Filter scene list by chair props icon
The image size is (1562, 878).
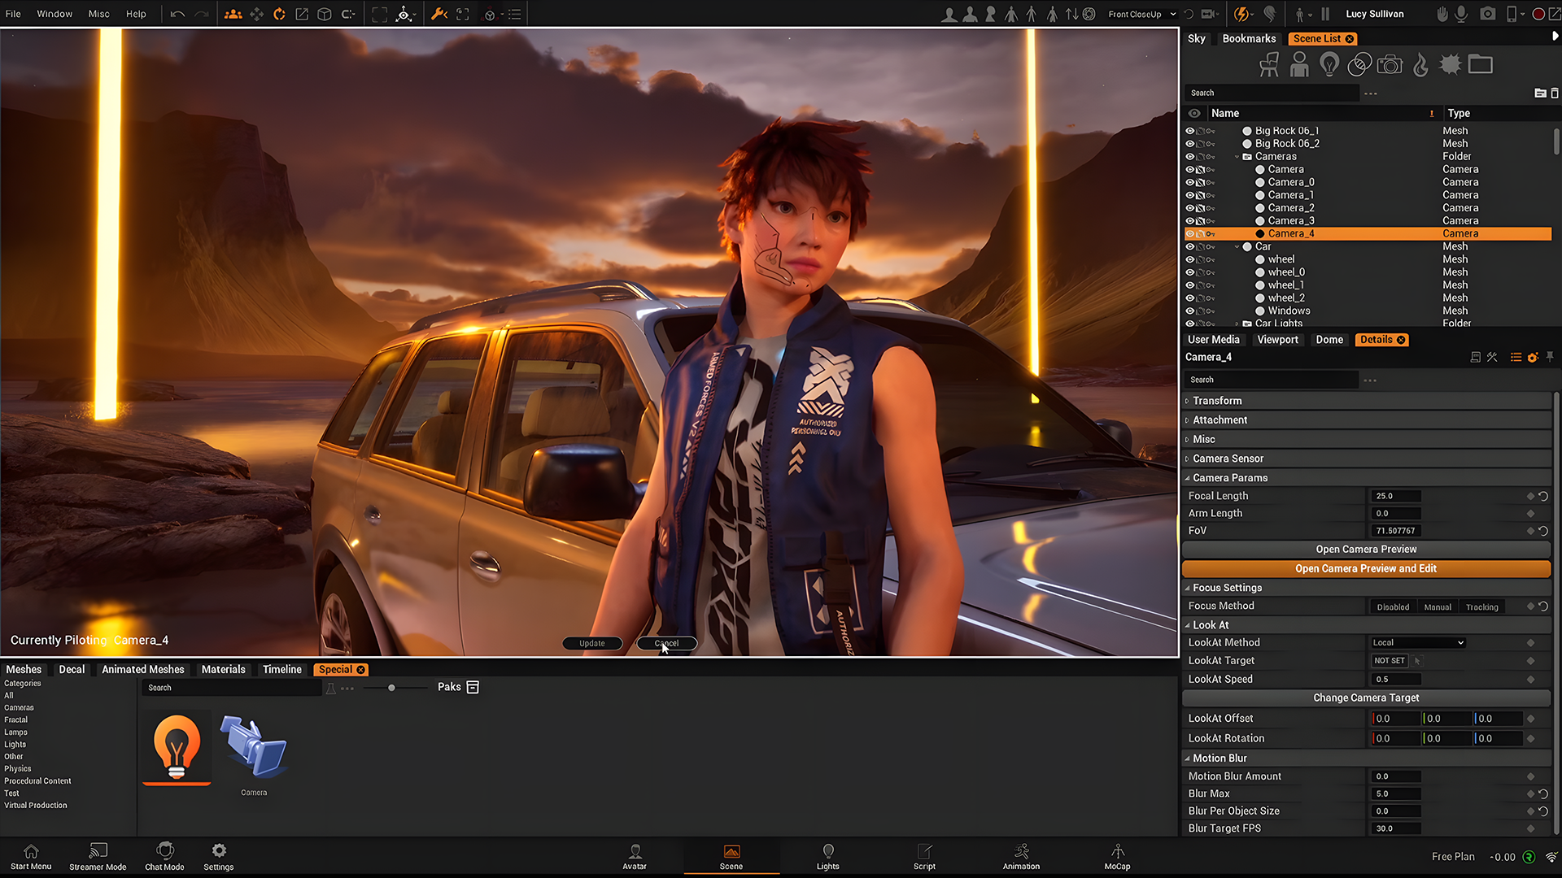click(x=1269, y=64)
